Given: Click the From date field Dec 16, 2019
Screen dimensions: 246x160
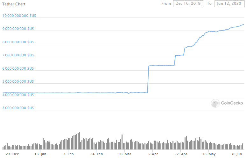Looking at the screenshot, I should (188, 4).
